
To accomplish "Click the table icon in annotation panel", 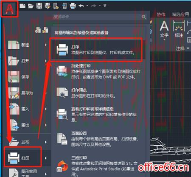I will coord(189,40).
